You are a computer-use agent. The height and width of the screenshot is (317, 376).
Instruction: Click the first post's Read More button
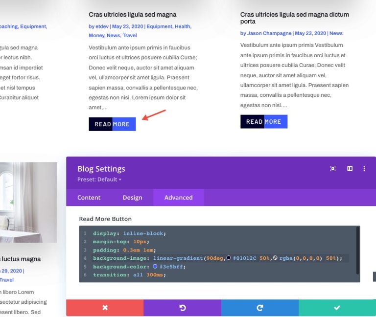tap(112, 124)
